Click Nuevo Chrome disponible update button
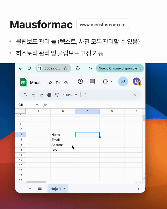 pos(118,68)
